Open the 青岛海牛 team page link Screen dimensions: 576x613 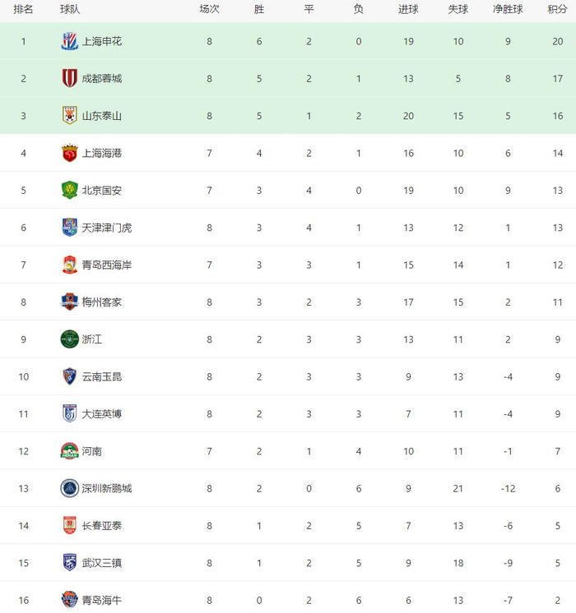tap(101, 601)
